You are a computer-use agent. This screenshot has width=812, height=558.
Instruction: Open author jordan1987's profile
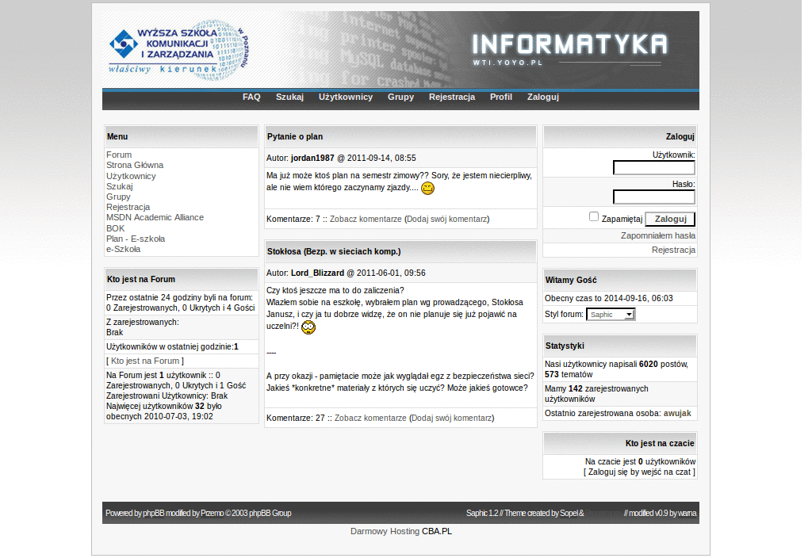(312, 158)
